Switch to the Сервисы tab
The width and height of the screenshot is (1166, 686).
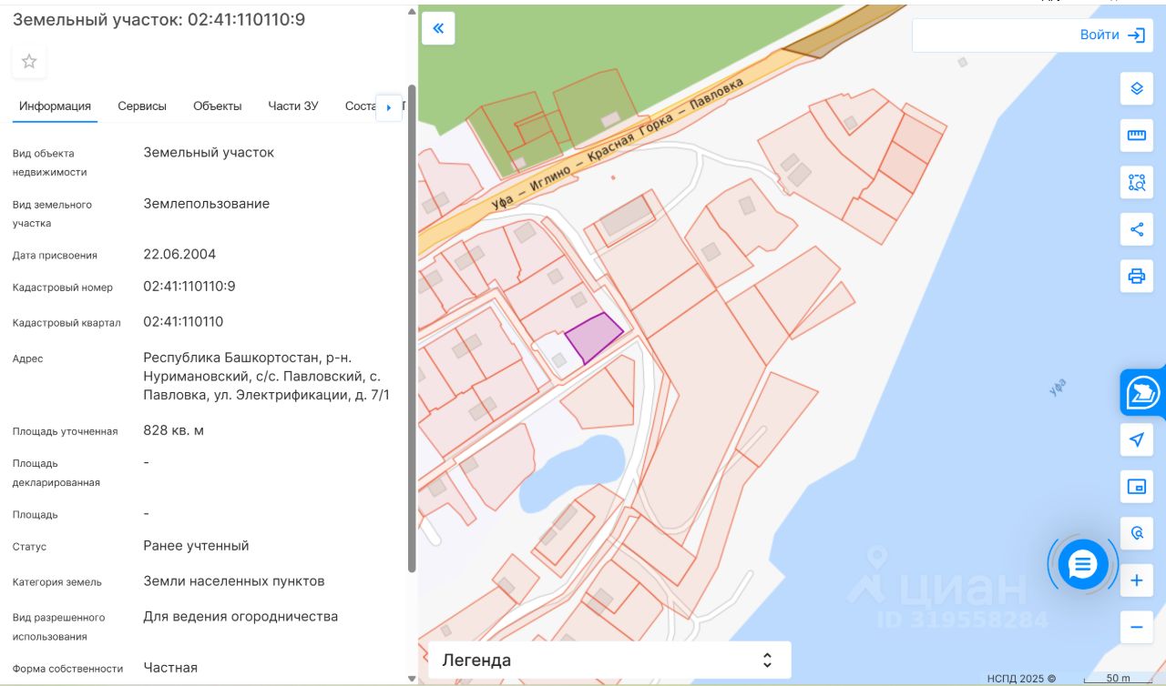pyautogui.click(x=142, y=106)
